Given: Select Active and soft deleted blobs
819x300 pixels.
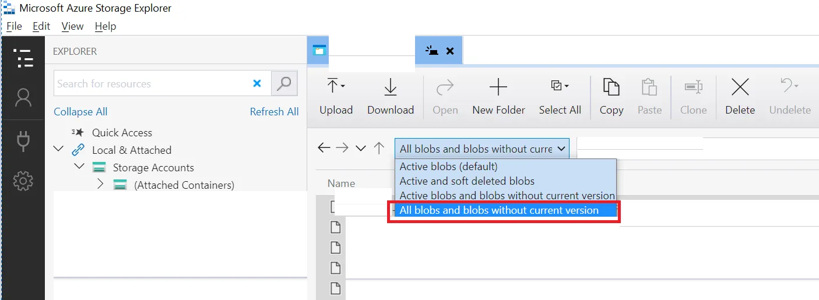Looking at the screenshot, I should point(505,181).
